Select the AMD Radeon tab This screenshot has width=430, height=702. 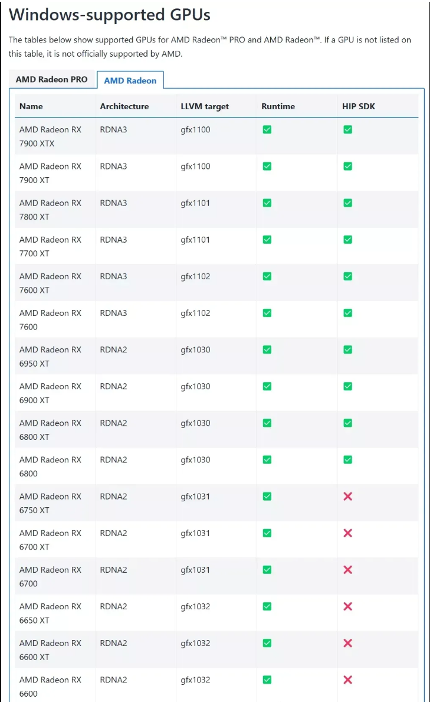[130, 80]
